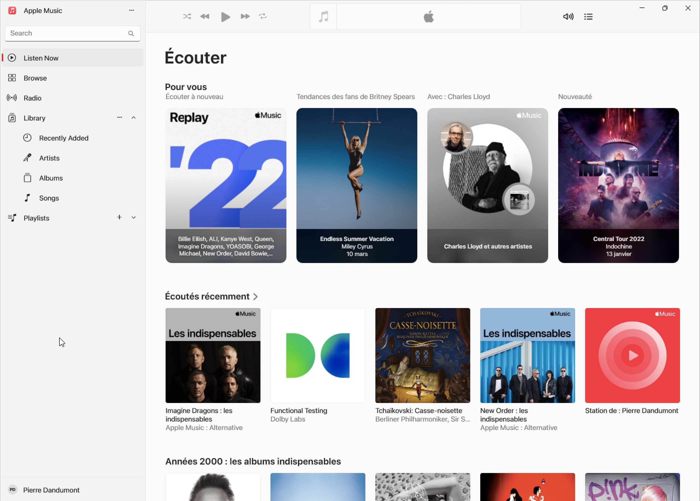Toggle shuffle playback mode

[x=187, y=16]
